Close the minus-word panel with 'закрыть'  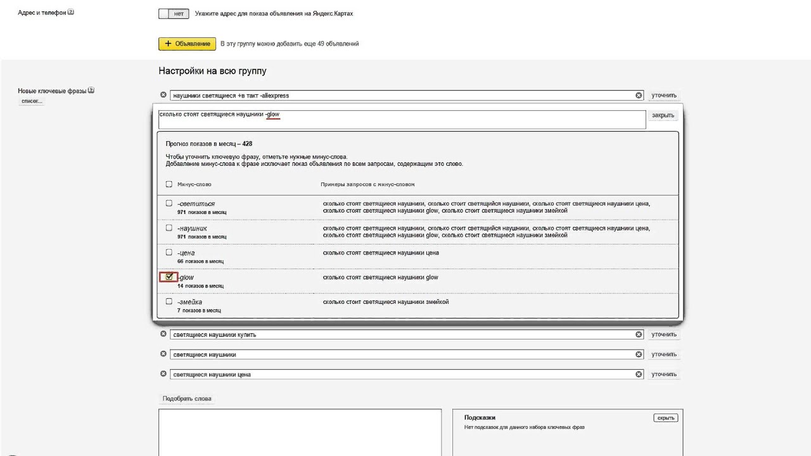pos(663,115)
